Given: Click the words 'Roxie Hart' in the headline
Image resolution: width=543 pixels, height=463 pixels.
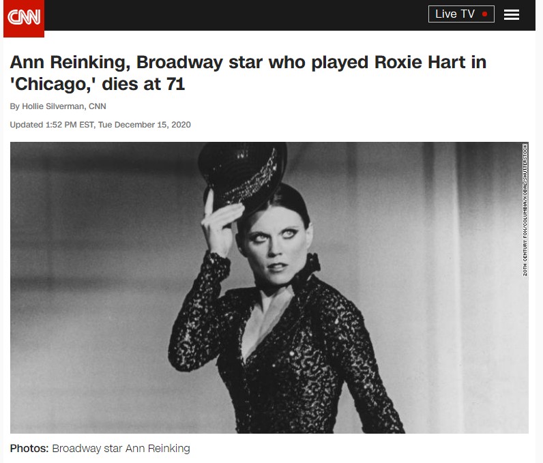Looking at the screenshot, I should 420,62.
